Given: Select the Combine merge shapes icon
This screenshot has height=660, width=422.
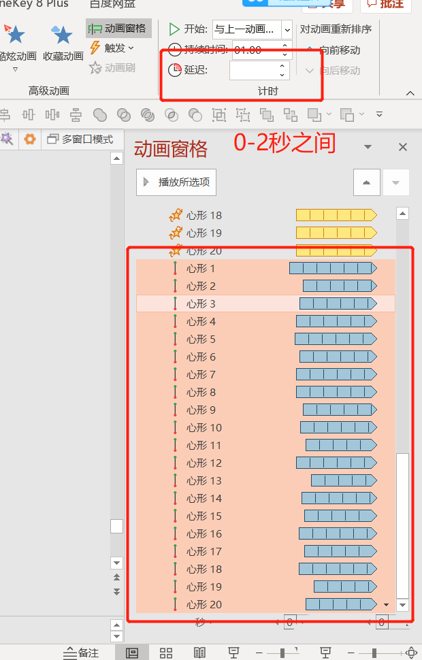Looking at the screenshot, I should pos(124,114).
